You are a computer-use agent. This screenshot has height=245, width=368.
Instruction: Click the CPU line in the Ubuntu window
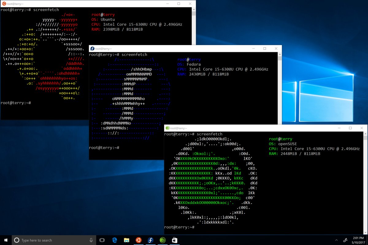(137, 24)
